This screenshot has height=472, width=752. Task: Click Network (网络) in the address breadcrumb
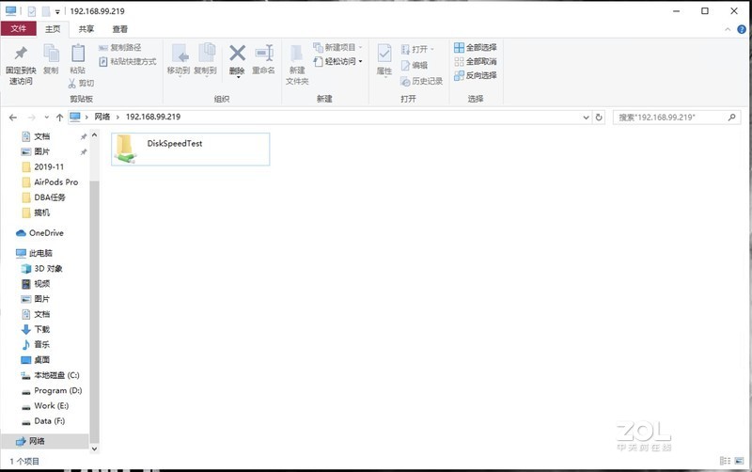[x=102, y=117]
